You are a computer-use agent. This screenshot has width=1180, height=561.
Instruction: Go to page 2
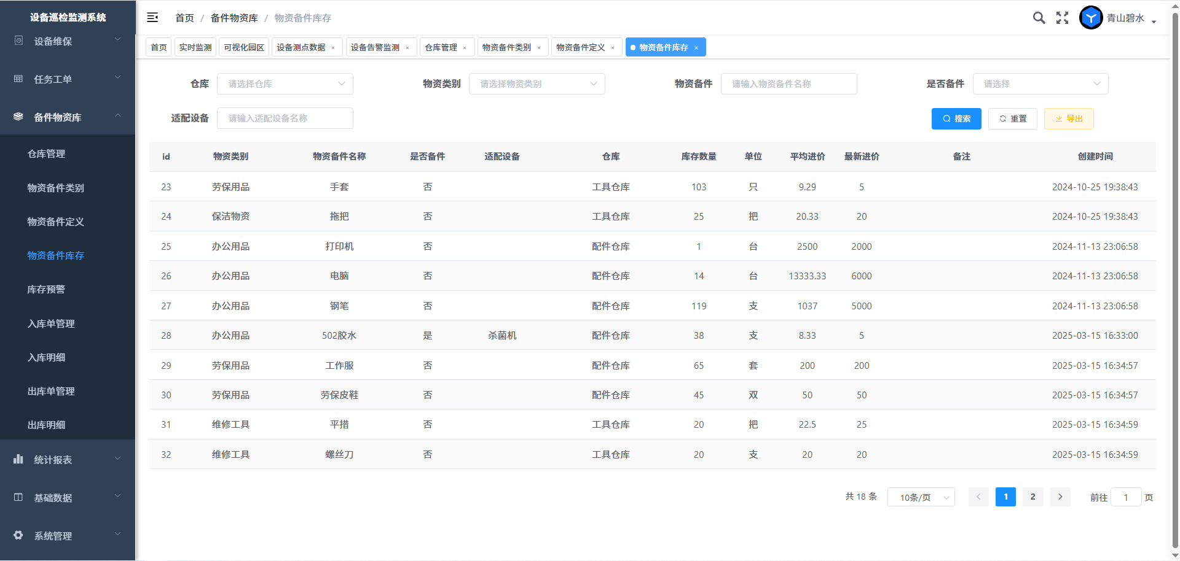(1032, 497)
